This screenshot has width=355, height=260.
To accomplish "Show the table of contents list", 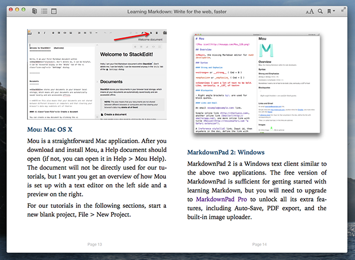I will 44,11.
